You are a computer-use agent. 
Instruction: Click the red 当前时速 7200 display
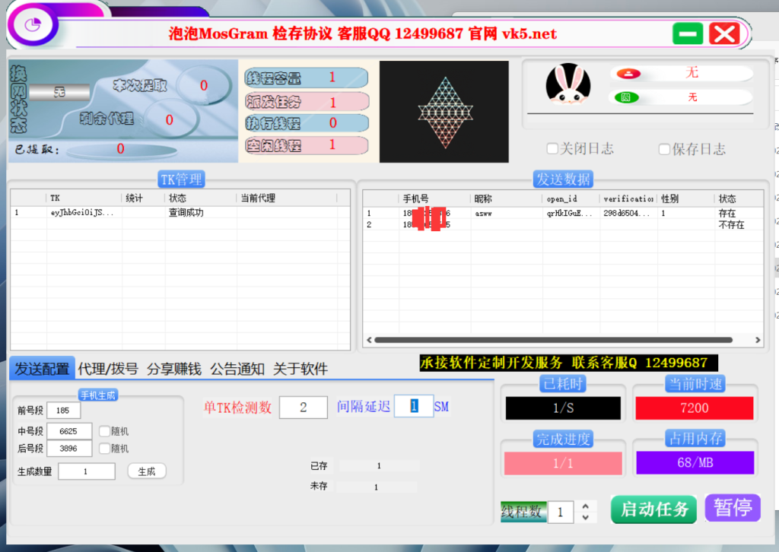pyautogui.click(x=694, y=408)
